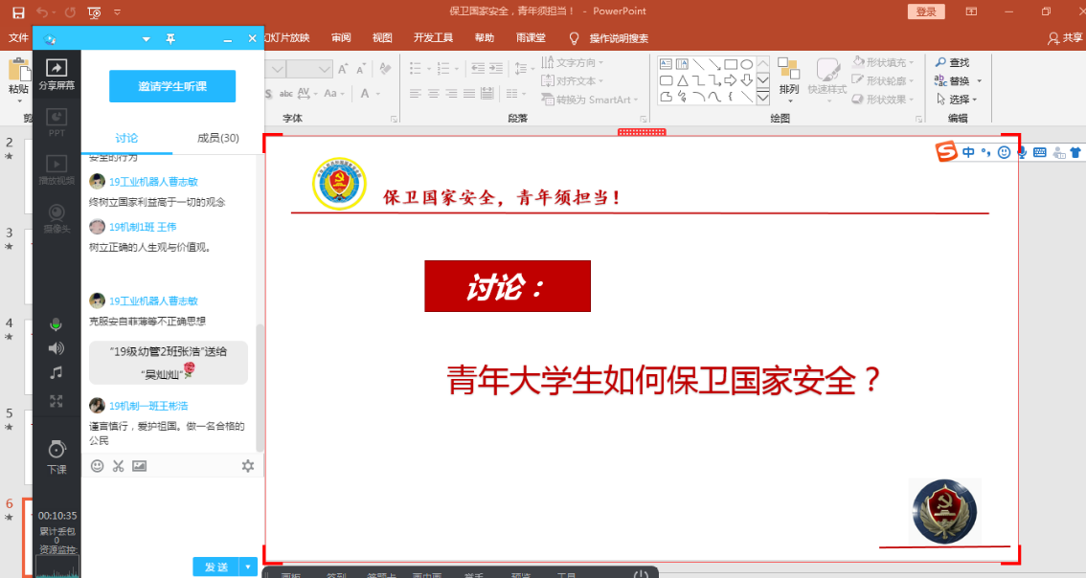Screen dimensions: 1086x578
Task: Click the send image icon in chat
Action: tap(140, 466)
